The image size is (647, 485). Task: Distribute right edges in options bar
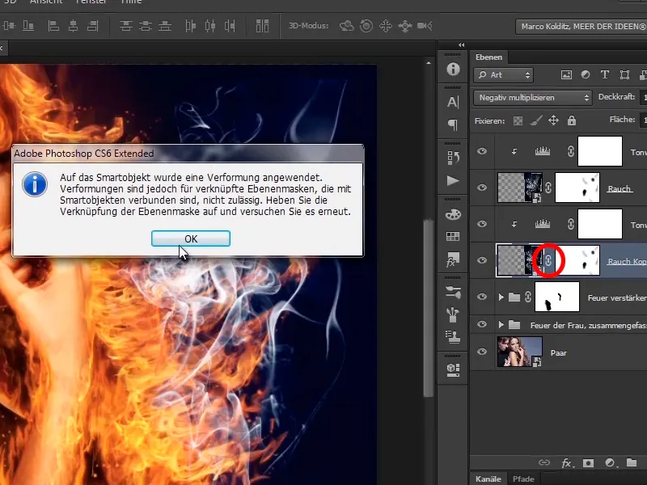pyautogui.click(x=230, y=26)
